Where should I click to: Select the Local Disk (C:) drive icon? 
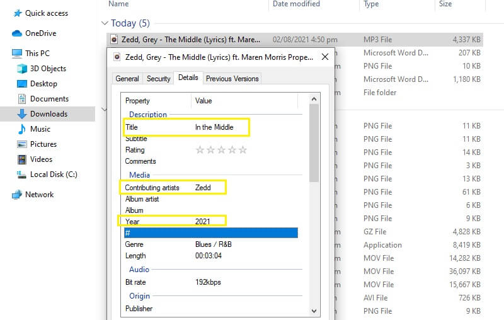(22, 174)
